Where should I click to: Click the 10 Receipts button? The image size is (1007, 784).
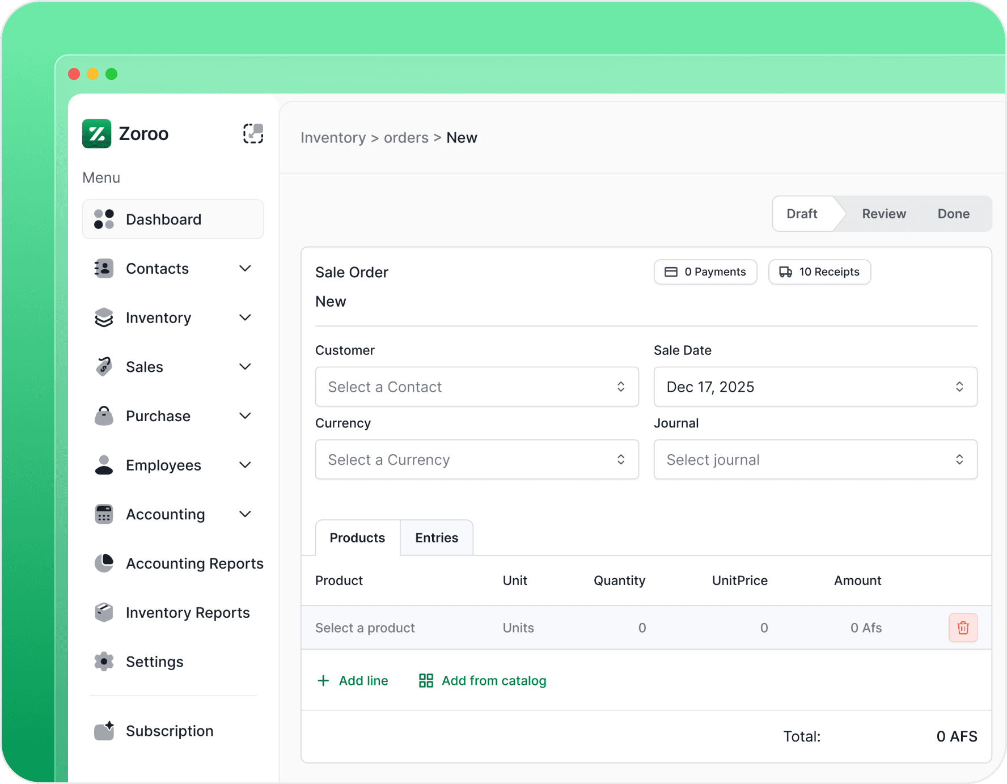click(x=819, y=272)
